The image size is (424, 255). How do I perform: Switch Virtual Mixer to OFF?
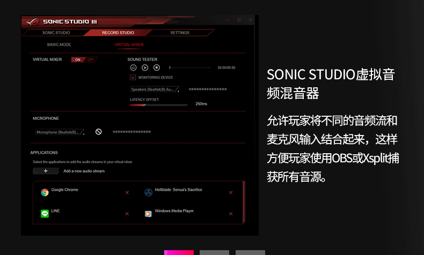[91, 59]
